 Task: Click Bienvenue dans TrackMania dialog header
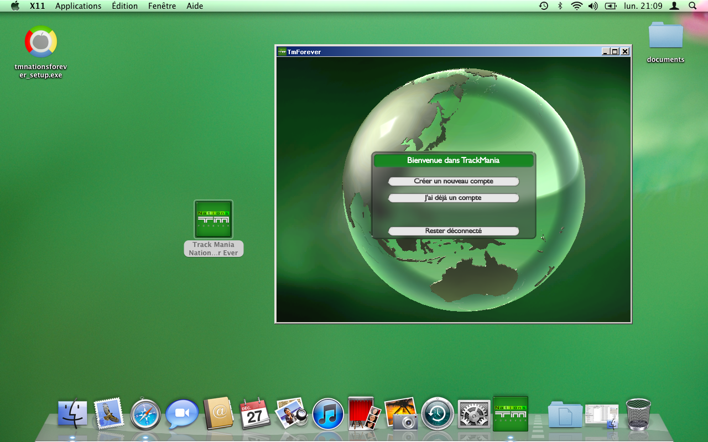[454, 160]
